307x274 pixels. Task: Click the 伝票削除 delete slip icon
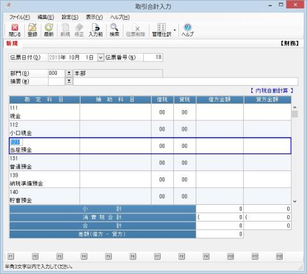pos(136,30)
